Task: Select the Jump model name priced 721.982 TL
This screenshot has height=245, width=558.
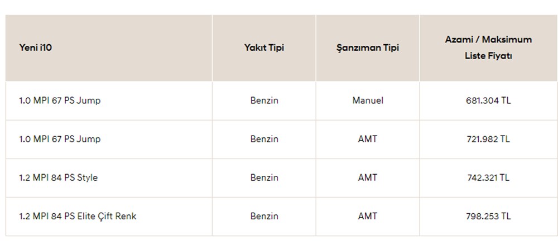Action: pos(60,139)
